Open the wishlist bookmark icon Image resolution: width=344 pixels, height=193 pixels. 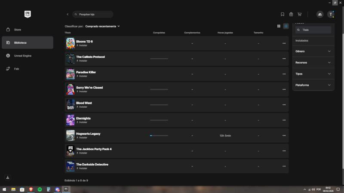283,14
